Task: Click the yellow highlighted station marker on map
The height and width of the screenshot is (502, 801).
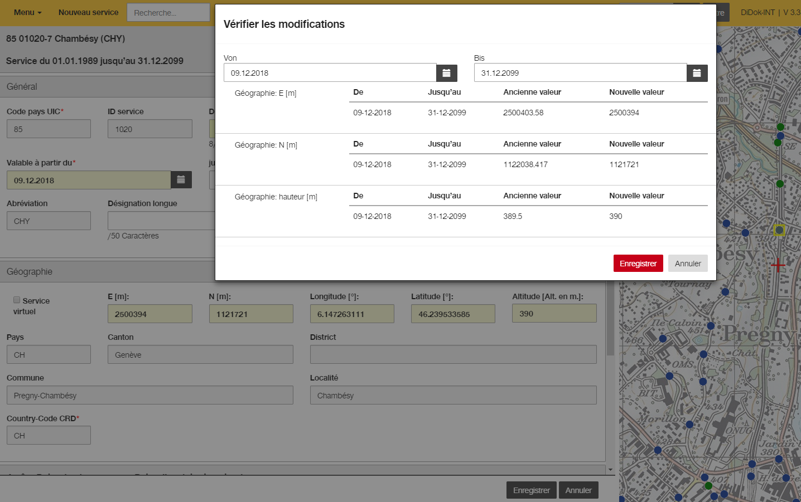Action: point(779,230)
